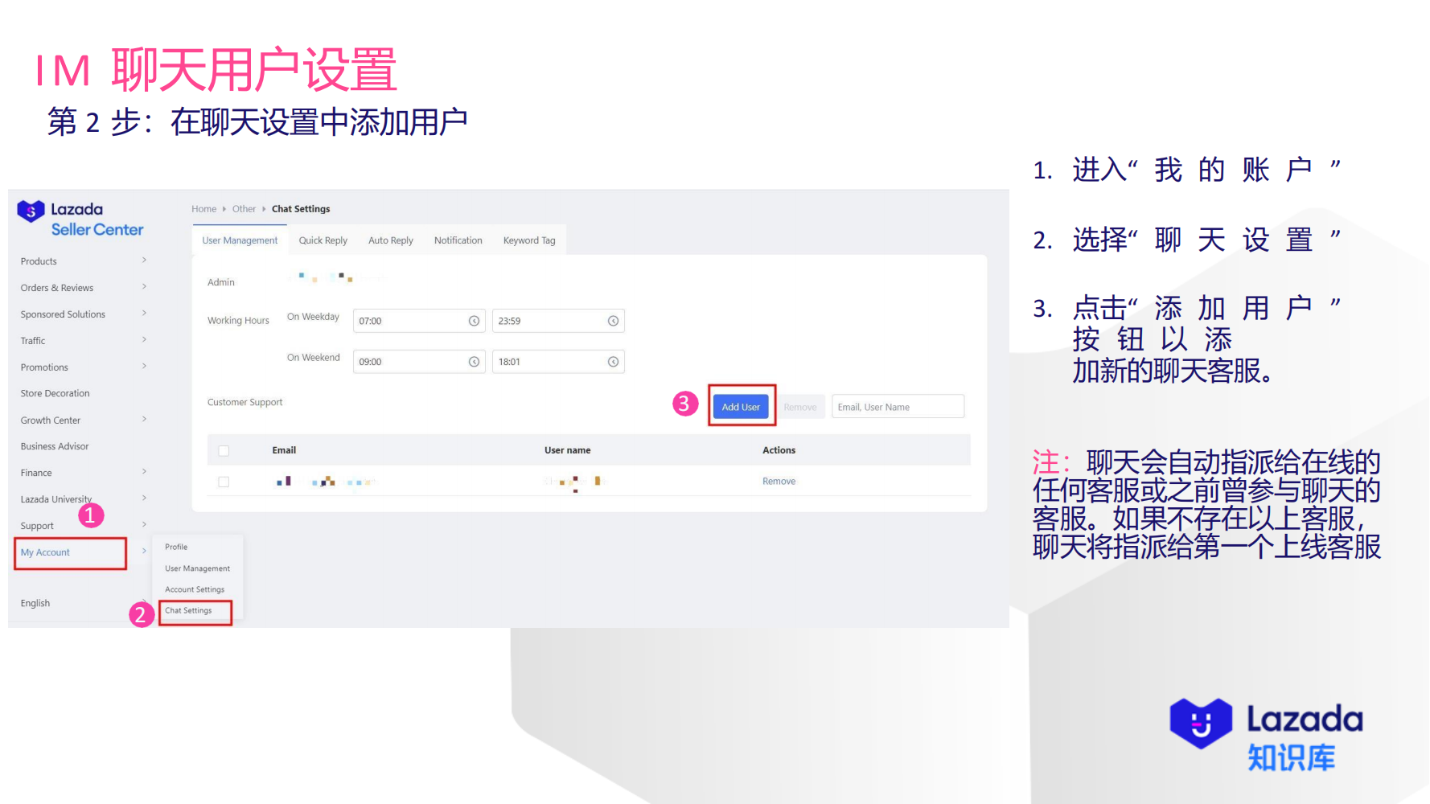Viewport: 1430px width, 804px height.
Task: Expand the Traffic sidebar menu
Action: [x=83, y=341]
